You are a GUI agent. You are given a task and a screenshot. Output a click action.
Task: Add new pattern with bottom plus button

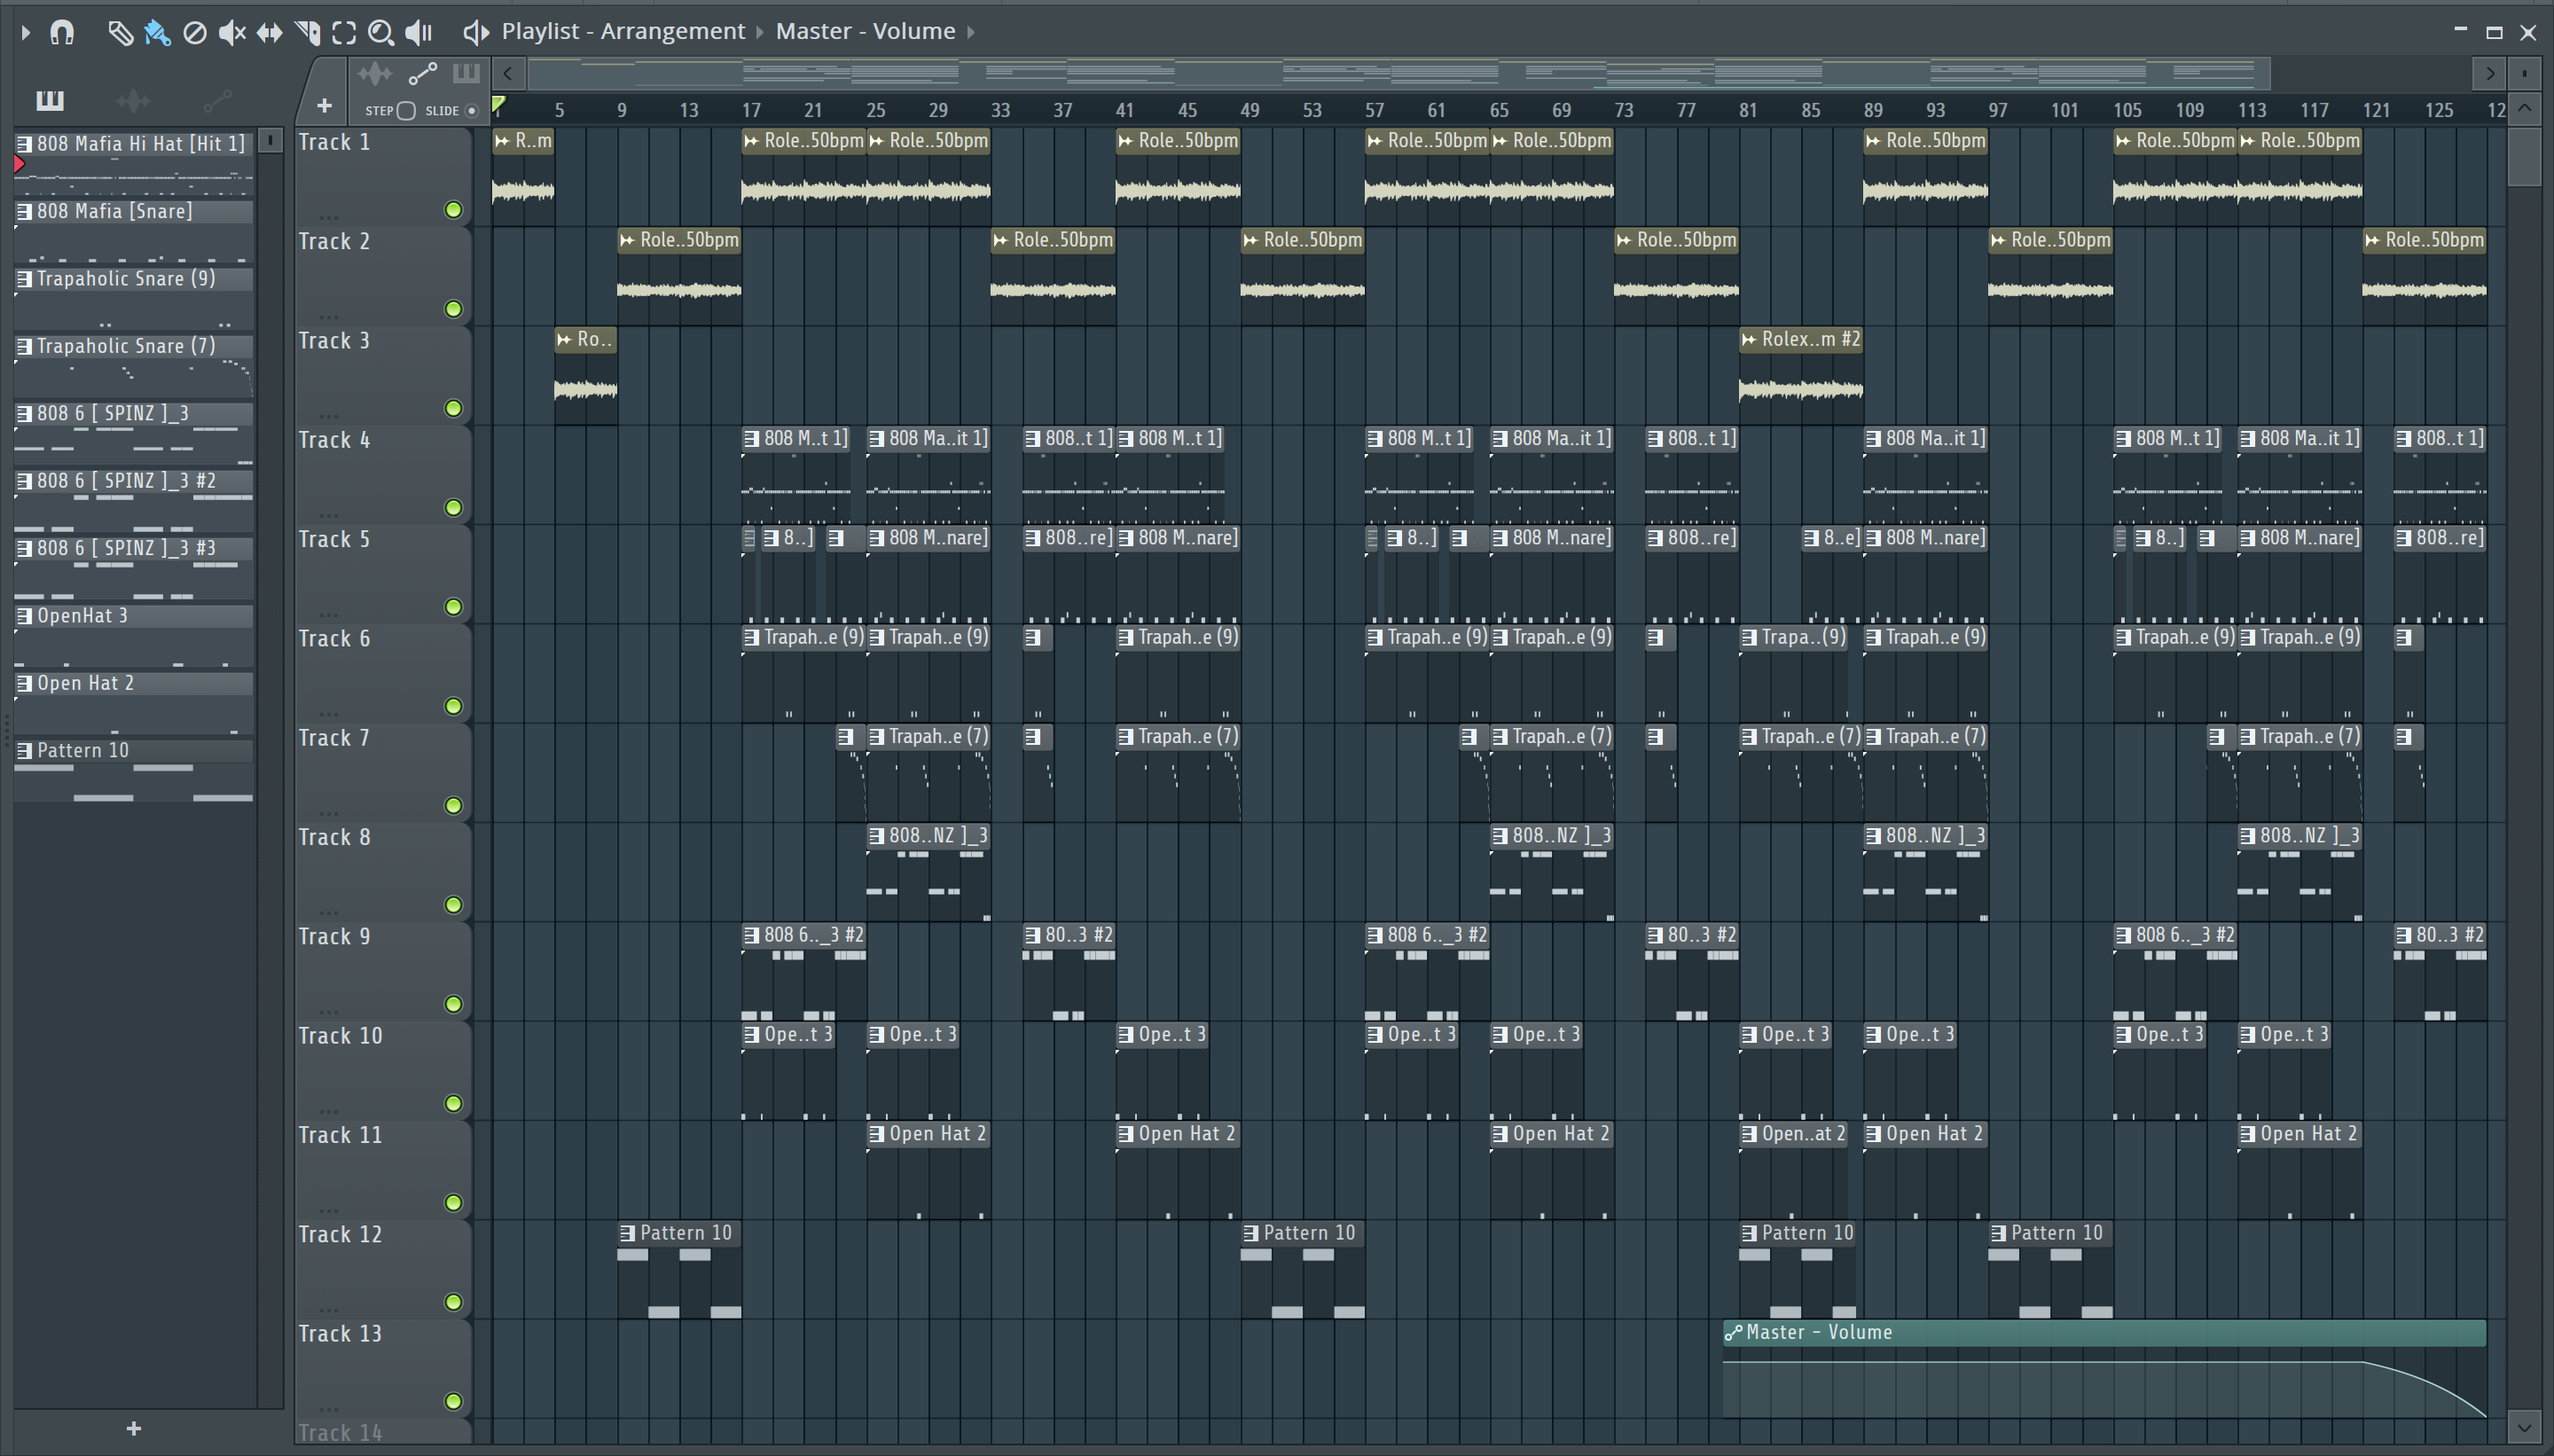134,1429
